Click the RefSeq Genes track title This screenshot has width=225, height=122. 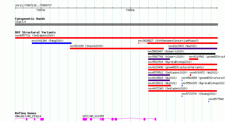26,113
